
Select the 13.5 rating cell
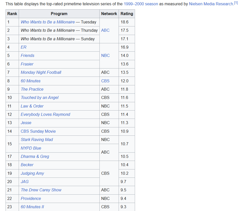[127, 72]
